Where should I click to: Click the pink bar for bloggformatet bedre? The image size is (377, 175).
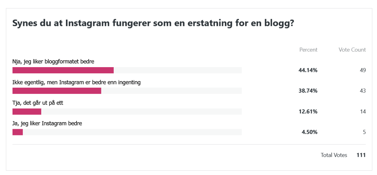click(x=63, y=70)
